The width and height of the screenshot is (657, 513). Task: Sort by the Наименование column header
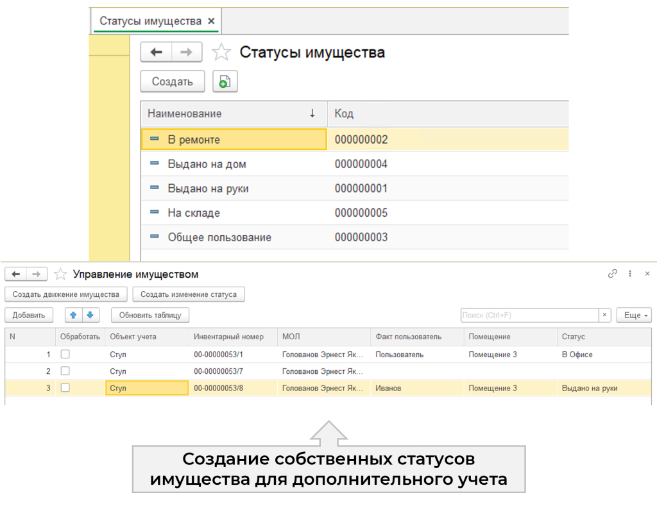[234, 114]
